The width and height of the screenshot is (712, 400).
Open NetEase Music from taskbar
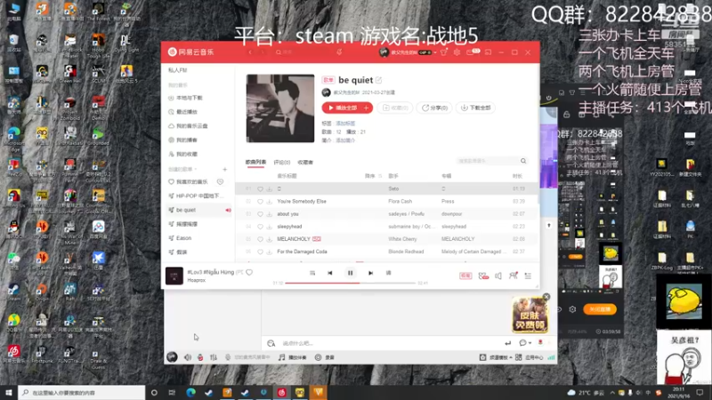281,393
